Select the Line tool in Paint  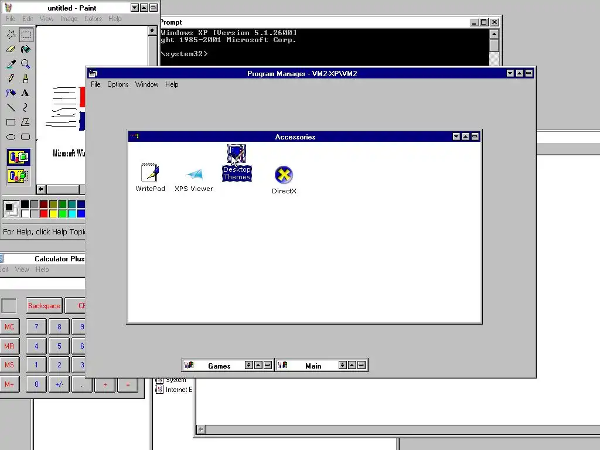pos(11,108)
